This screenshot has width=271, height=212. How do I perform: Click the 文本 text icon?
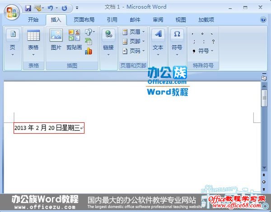[x=158, y=35]
